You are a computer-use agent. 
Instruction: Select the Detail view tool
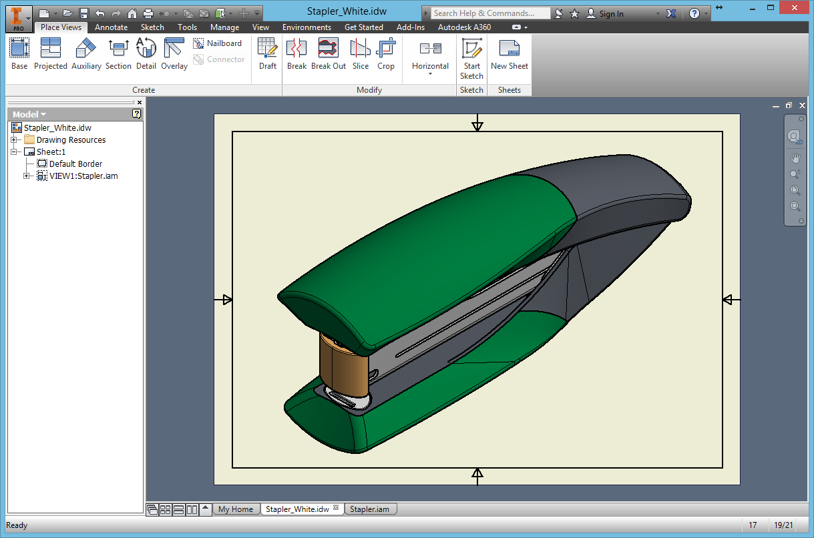click(146, 53)
